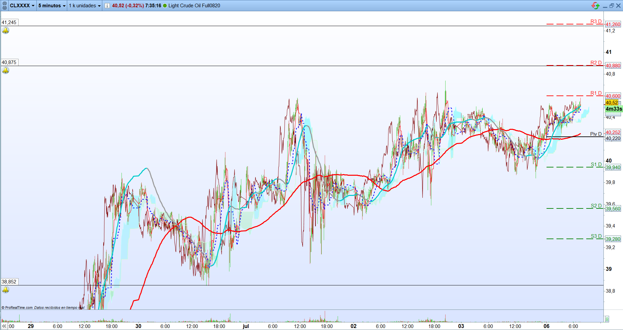Click the ProRealTime.com copyright text
Screen dimensions: 623x330
click(x=17, y=308)
